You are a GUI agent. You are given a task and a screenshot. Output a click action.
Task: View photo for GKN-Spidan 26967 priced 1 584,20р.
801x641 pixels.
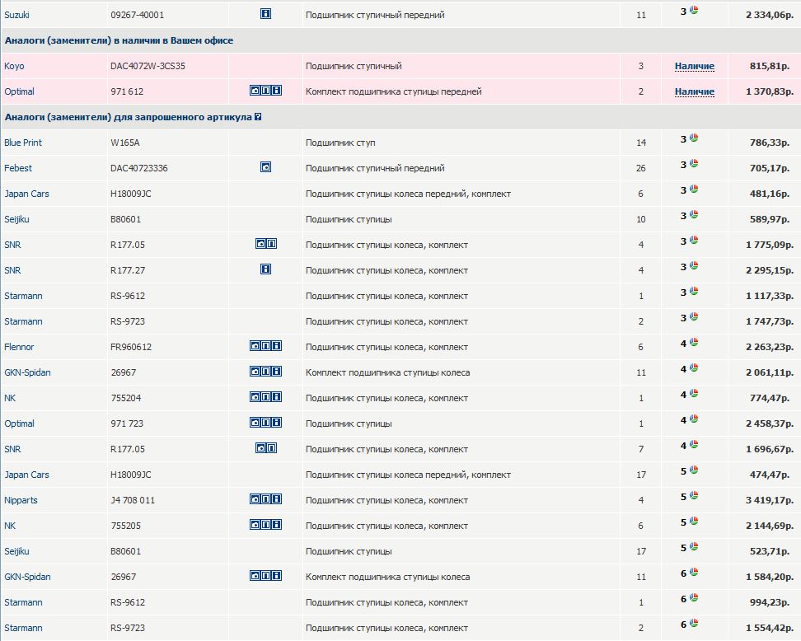click(x=255, y=576)
